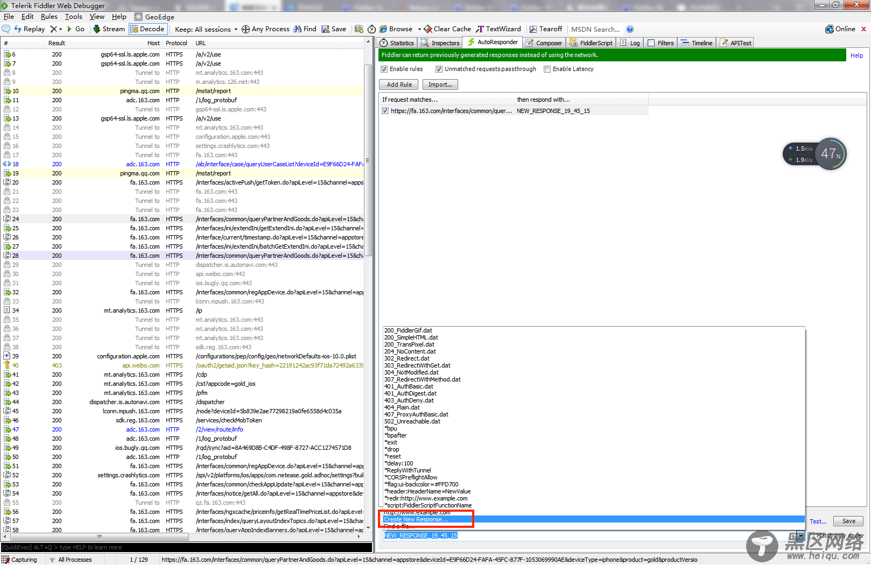The image size is (871, 565).
Task: Click the MSDN Search field
Action: pos(595,30)
